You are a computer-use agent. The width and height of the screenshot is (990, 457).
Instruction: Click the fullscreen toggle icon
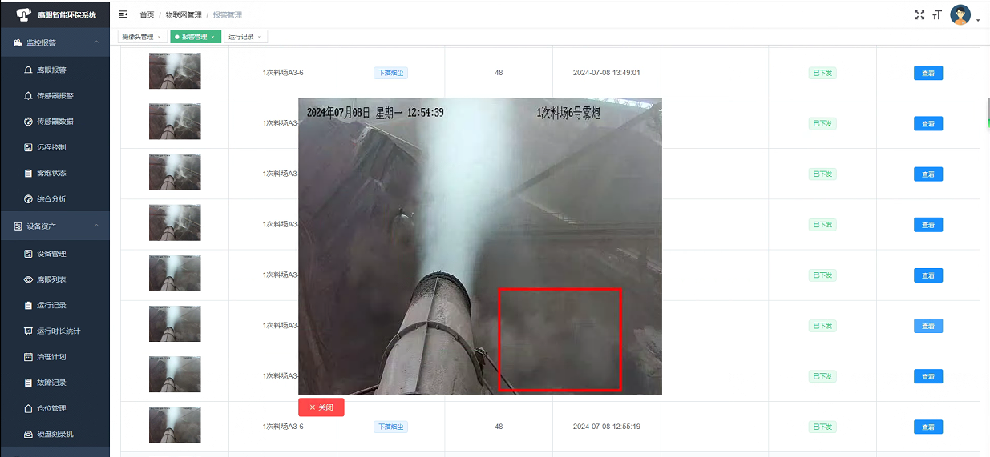[919, 14]
